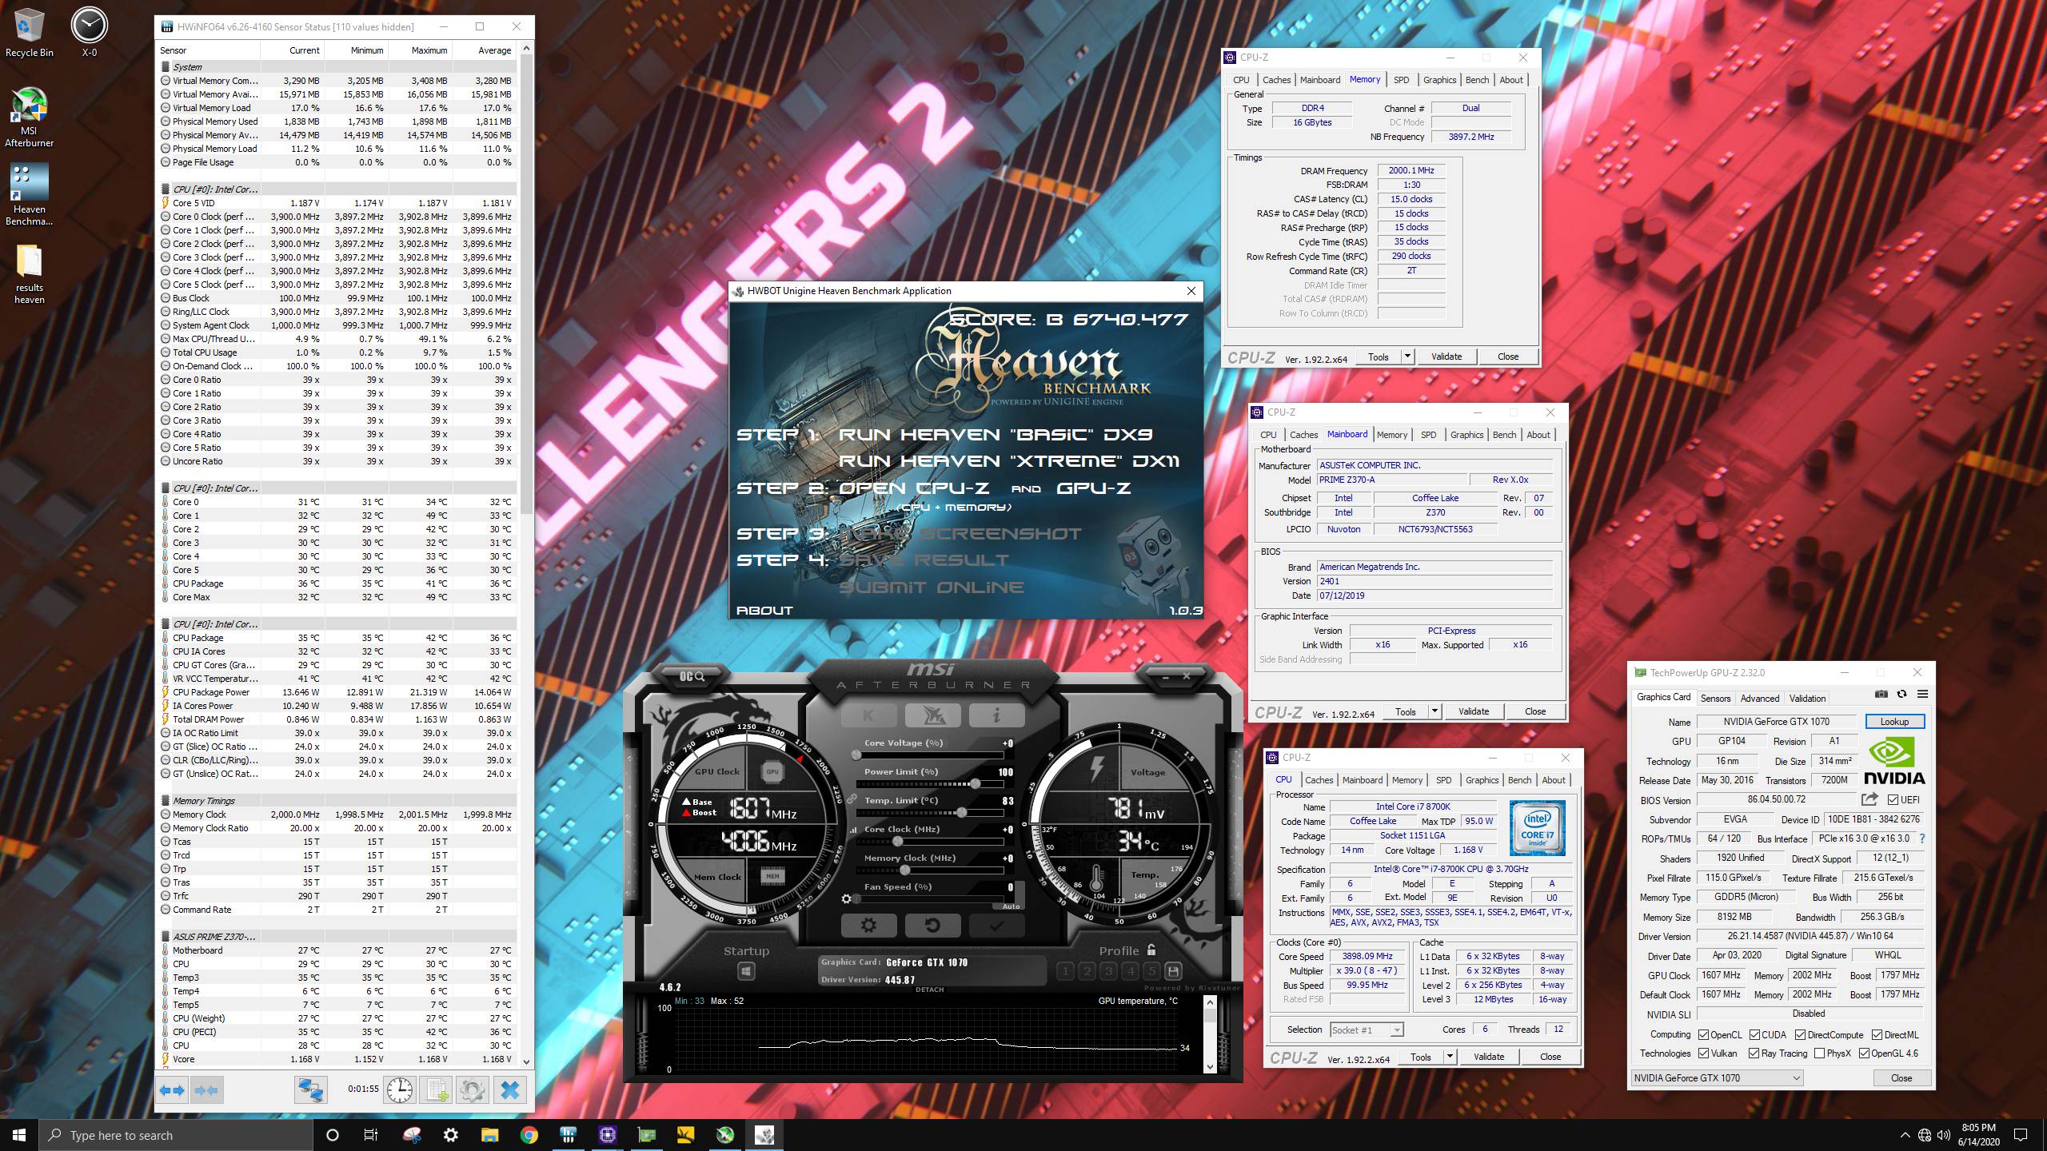Click HWiNFO expand columns arrows button
This screenshot has width=2047, height=1151.
173,1090
